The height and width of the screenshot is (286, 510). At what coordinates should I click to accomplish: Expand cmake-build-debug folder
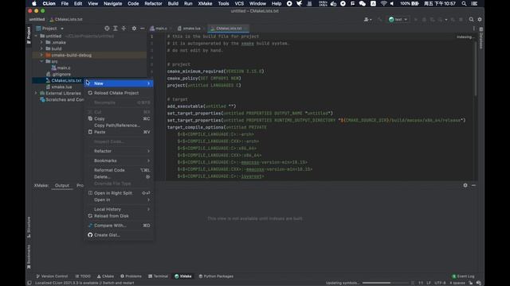(41, 55)
